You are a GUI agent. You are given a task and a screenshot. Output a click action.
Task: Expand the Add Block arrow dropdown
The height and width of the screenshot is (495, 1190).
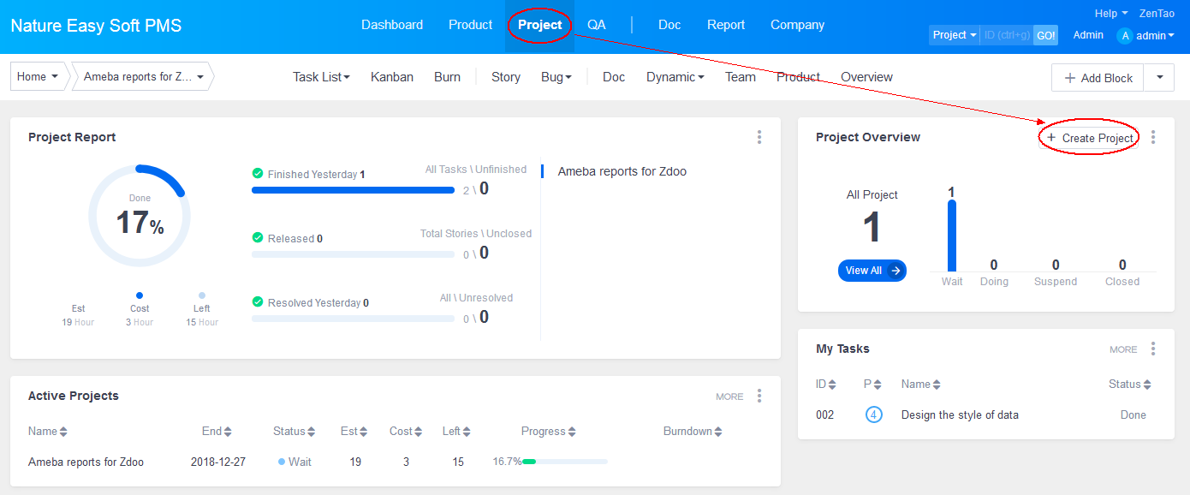[x=1160, y=77]
